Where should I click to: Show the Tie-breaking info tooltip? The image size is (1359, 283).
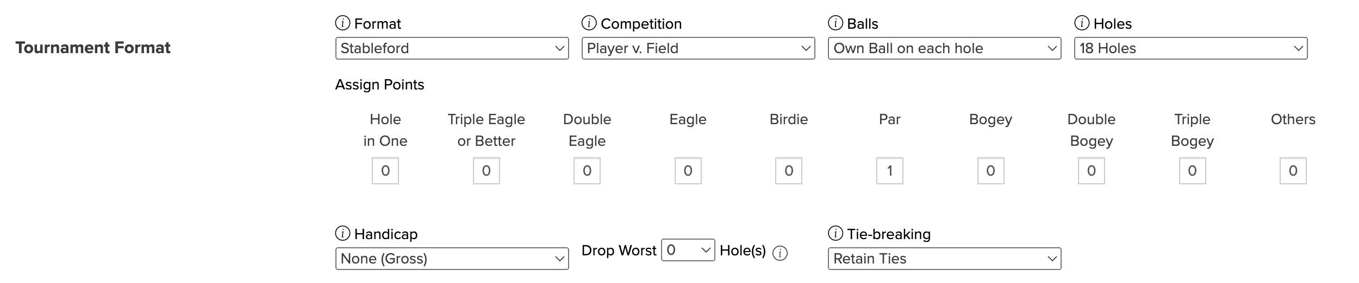click(x=836, y=234)
